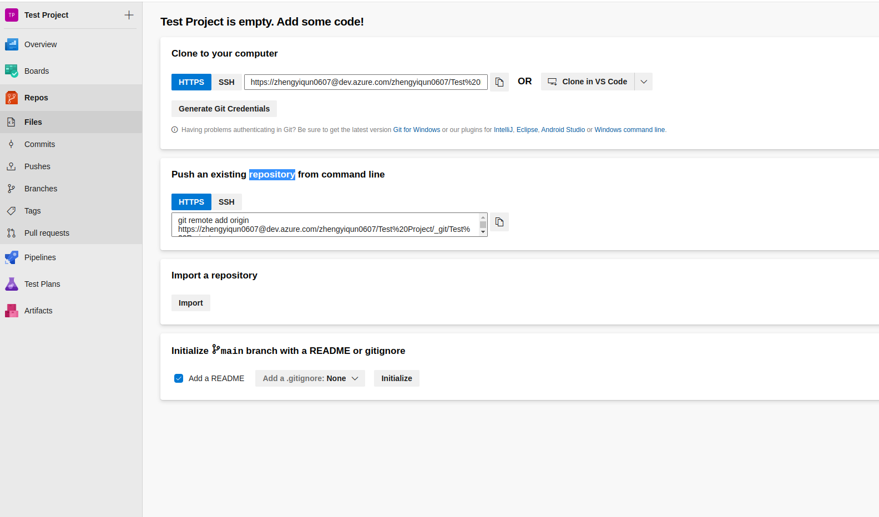Open the Commits menu item

tap(71, 144)
